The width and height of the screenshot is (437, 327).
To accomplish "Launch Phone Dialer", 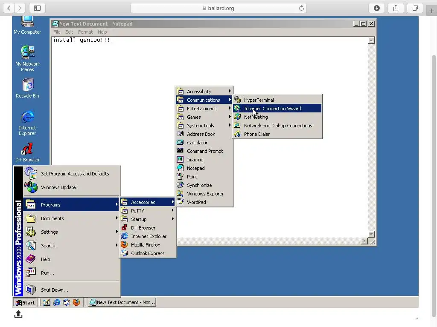I will click(277, 134).
